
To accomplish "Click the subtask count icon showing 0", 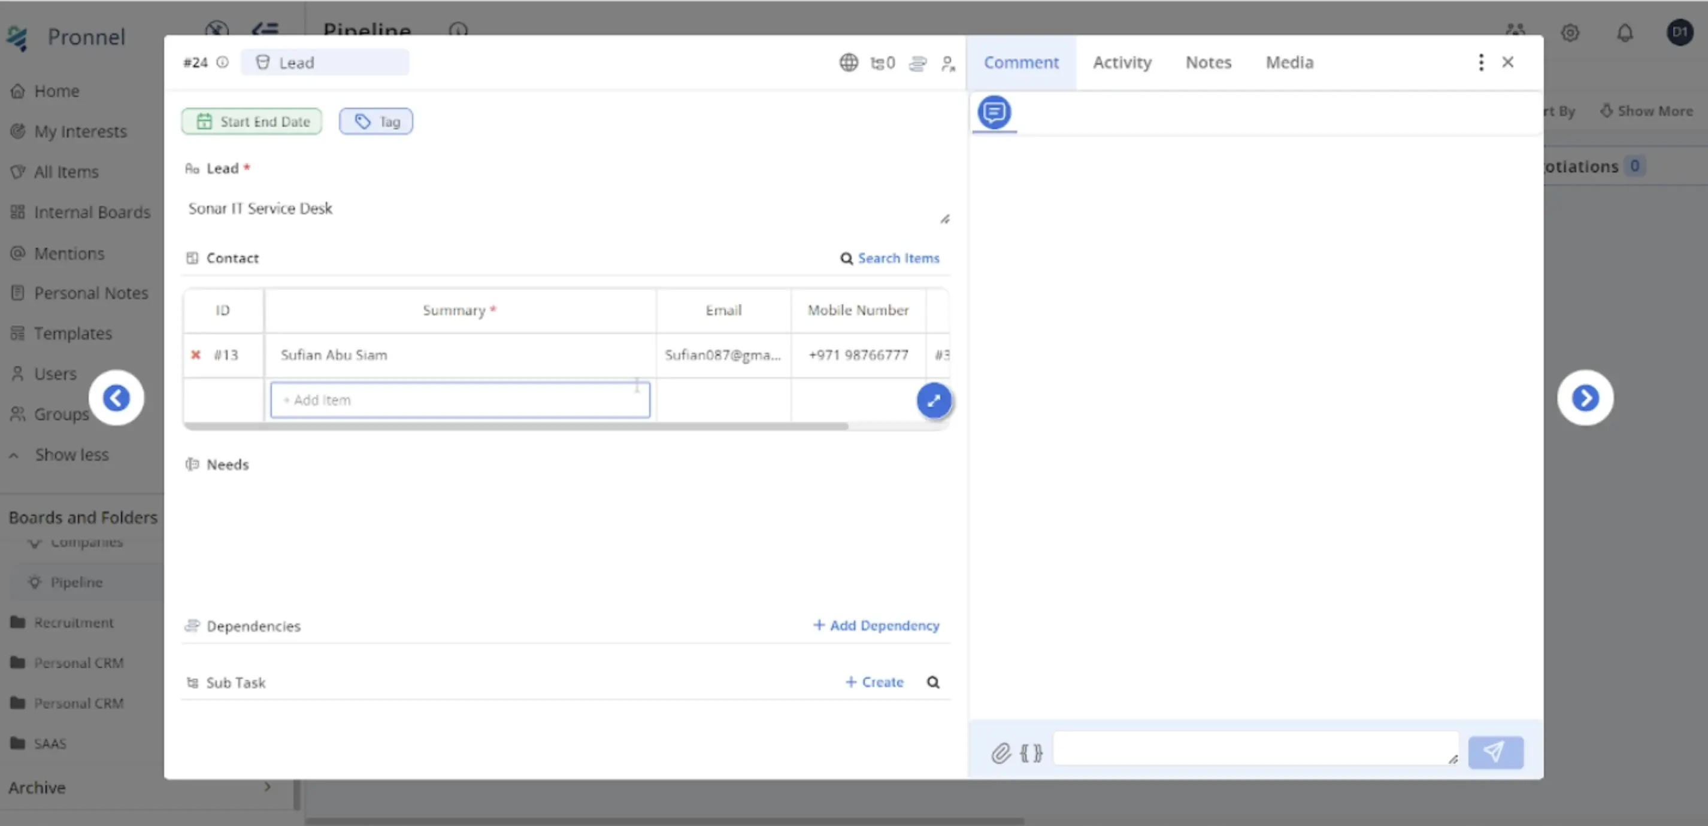I will click(883, 63).
